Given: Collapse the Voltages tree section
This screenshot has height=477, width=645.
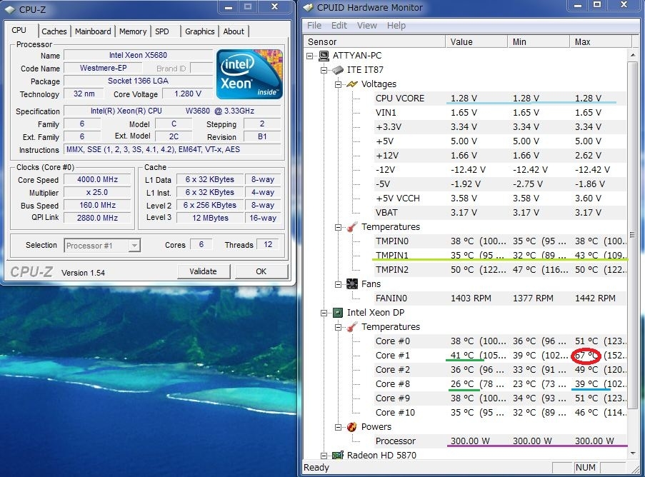Looking at the screenshot, I should (339, 84).
